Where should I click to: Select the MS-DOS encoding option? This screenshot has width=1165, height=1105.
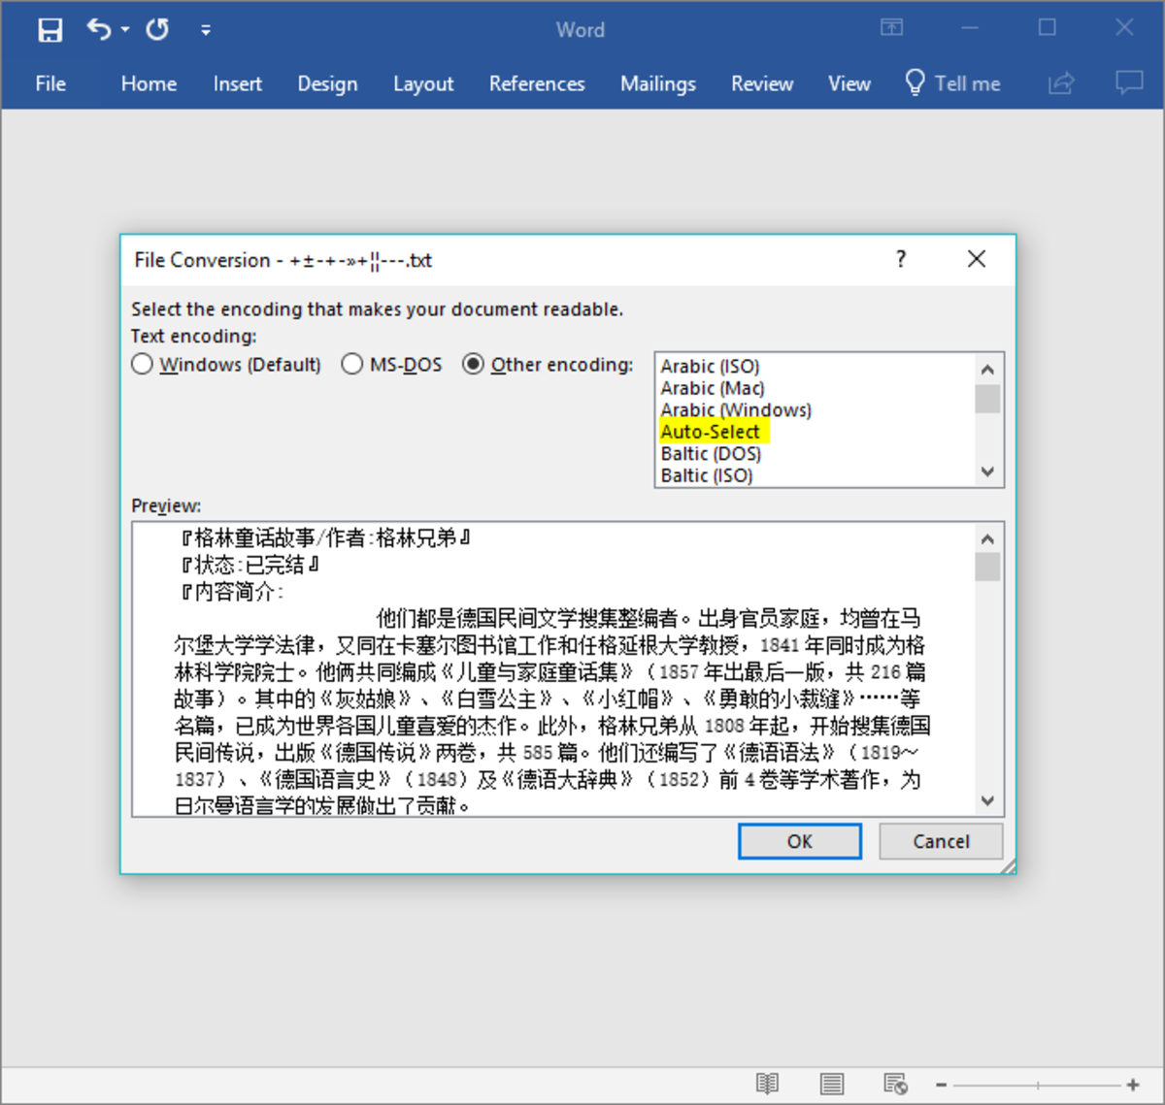click(x=352, y=365)
